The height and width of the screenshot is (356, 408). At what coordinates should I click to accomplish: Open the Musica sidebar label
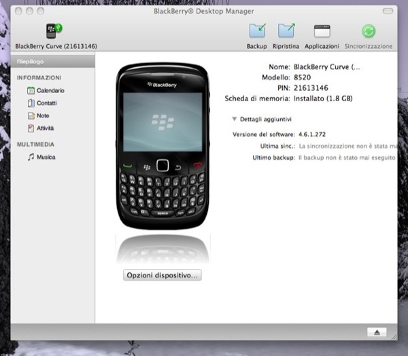46,157
